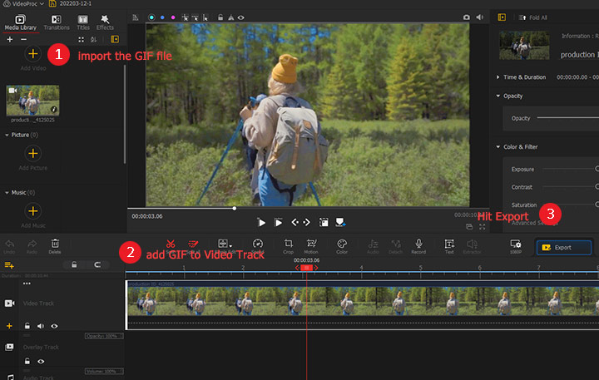Switch to the Transitions tab
The width and height of the screenshot is (599, 380).
click(56, 22)
